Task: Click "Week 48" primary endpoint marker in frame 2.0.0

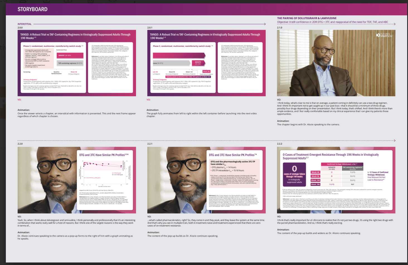Action: (x=74, y=72)
